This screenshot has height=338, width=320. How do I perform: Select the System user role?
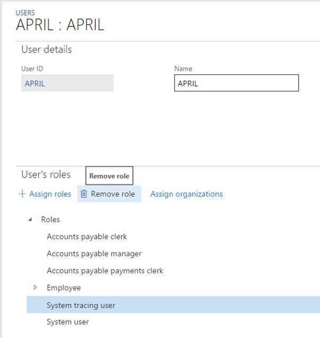click(67, 322)
